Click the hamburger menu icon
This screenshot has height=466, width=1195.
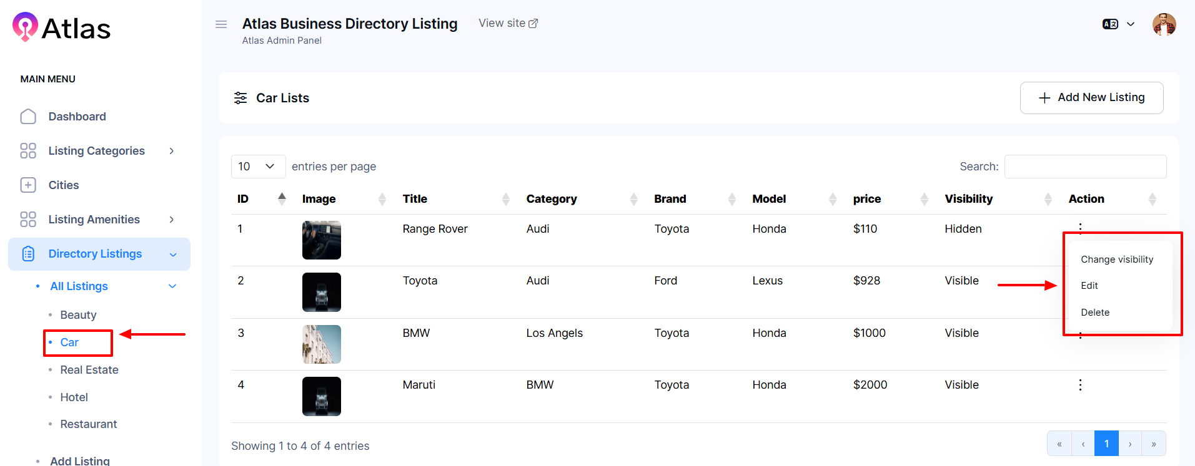221,24
